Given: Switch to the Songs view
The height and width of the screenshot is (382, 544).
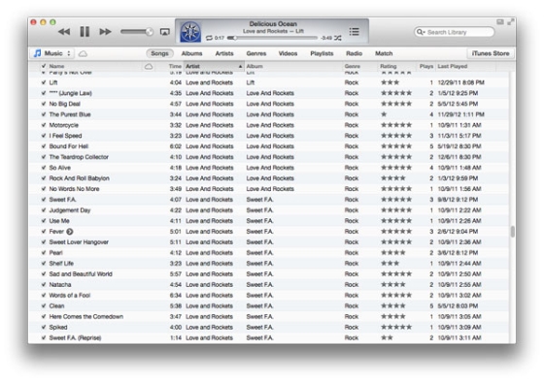Looking at the screenshot, I should (159, 53).
